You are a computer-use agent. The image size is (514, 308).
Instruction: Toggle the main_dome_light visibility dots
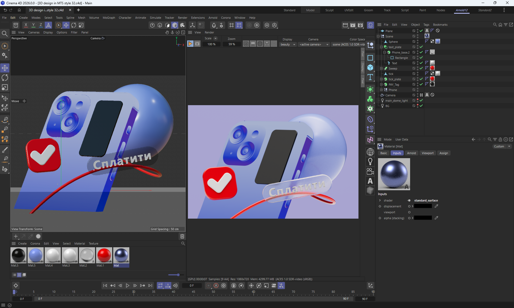coord(418,101)
